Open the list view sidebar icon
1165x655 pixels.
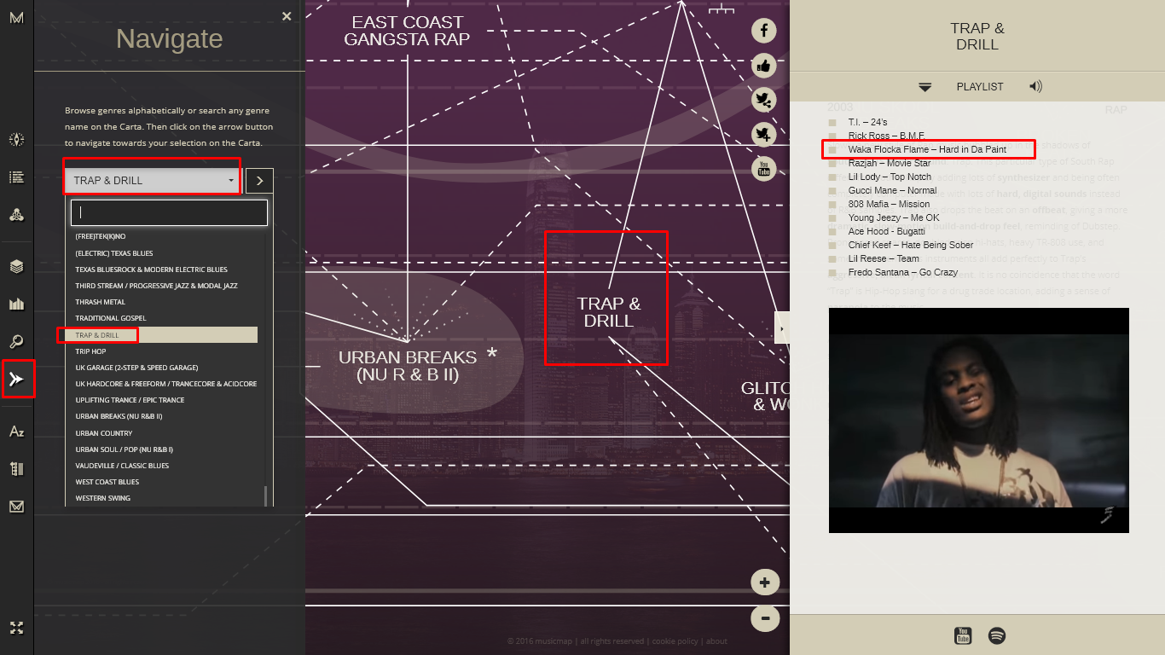(x=16, y=177)
